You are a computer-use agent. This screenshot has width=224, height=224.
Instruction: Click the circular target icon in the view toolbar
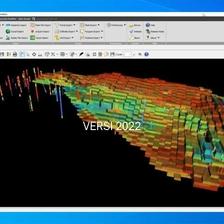coord(34,54)
